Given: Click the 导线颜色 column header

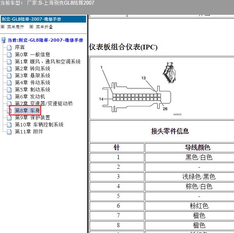Looking at the screenshot, I should tap(197, 147).
